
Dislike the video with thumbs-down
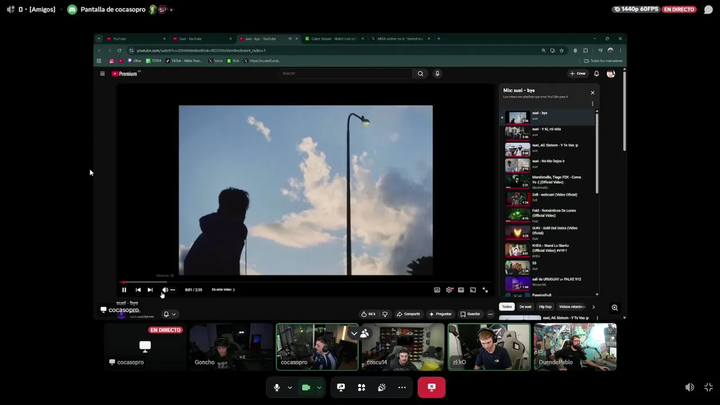pyautogui.click(x=385, y=314)
